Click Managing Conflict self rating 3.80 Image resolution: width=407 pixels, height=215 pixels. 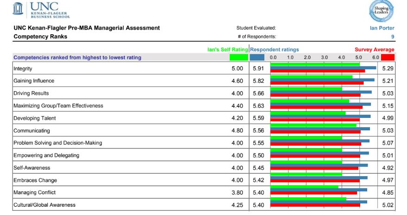[237, 192]
